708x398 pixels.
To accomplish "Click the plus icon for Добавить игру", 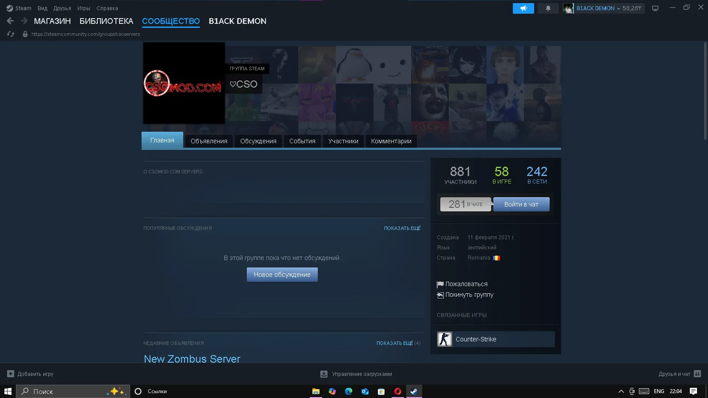I will 11,374.
